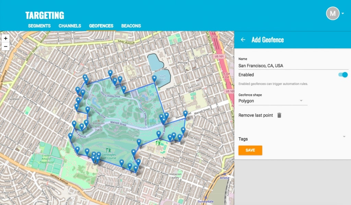Go back using Add Geofence arrow
The image size is (351, 205).
tap(243, 40)
